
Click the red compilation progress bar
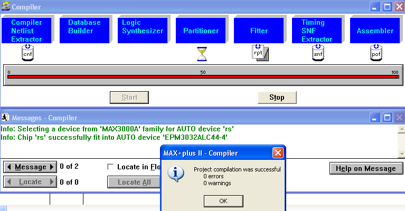pyautogui.click(x=203, y=76)
